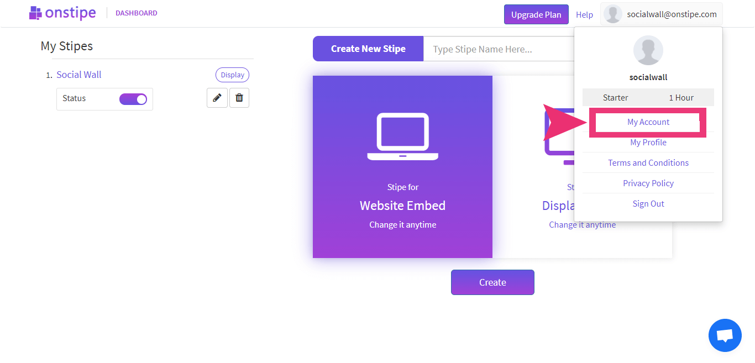The height and width of the screenshot is (363, 755).
Task: Select My Account from the account menu
Action: pyautogui.click(x=648, y=122)
